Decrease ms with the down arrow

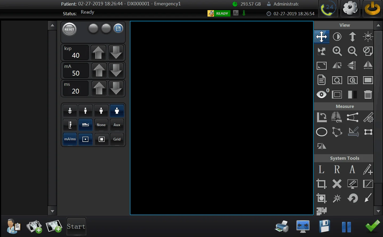116,88
